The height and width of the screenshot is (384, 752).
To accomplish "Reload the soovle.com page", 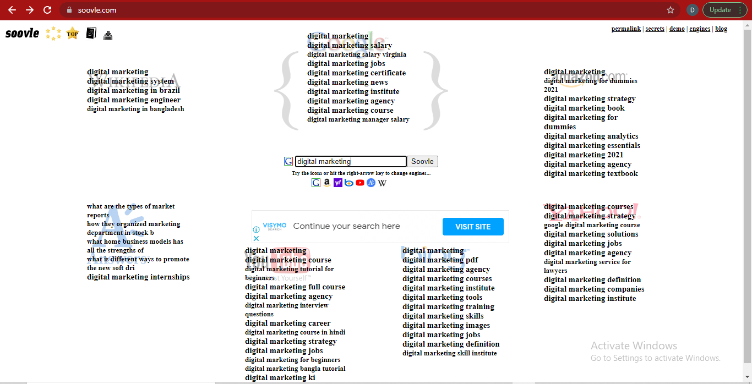I will point(47,10).
